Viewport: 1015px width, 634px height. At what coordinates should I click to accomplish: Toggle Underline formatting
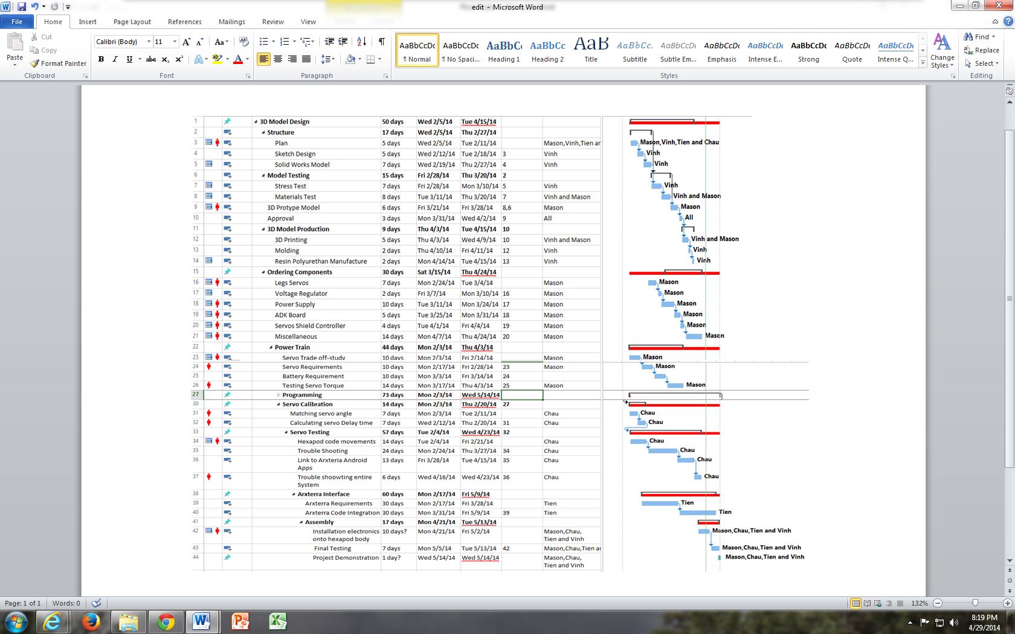(x=129, y=59)
